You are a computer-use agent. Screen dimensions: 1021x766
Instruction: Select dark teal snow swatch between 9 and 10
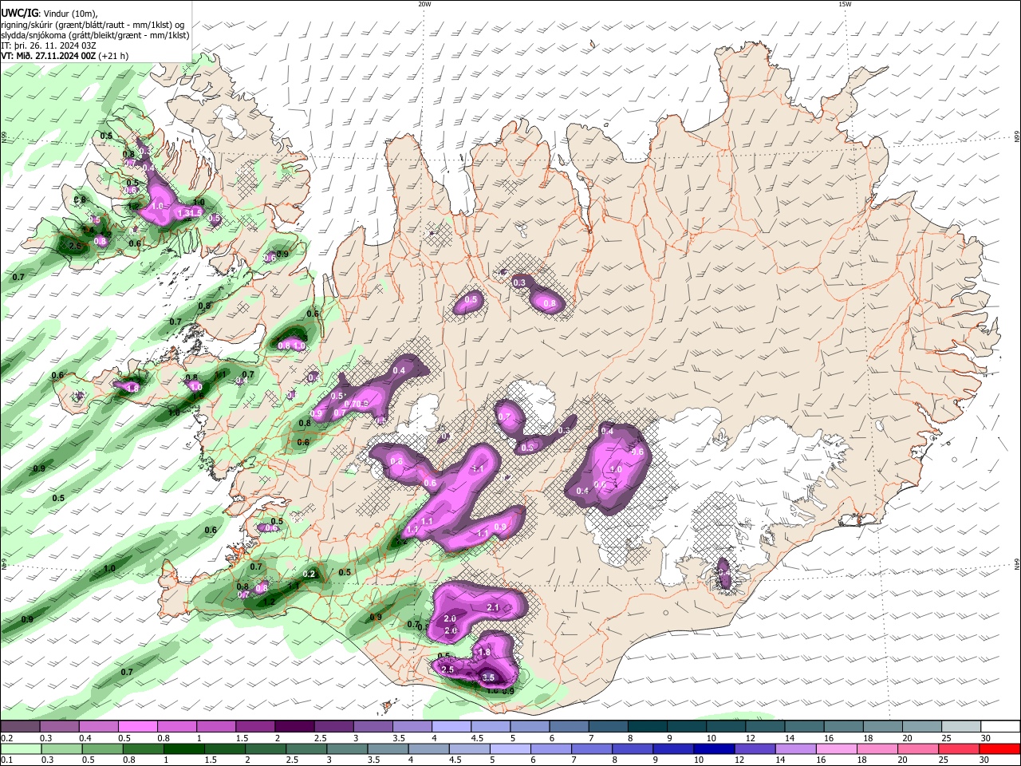click(685, 727)
